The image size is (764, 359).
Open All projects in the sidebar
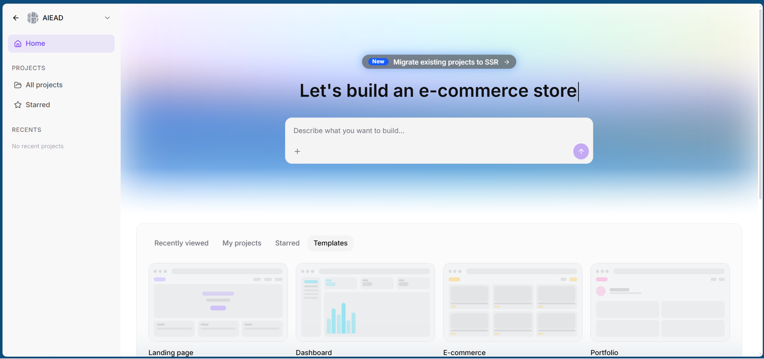[x=61, y=85]
